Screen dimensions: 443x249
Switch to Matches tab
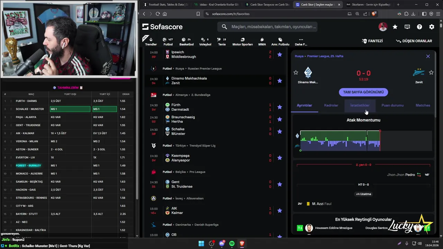pyautogui.click(x=423, y=105)
